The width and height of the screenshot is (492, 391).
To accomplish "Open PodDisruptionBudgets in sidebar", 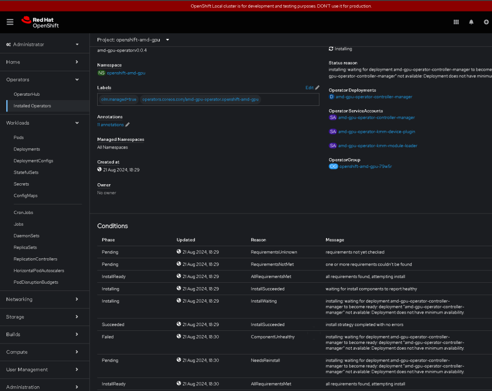I will pyautogui.click(x=36, y=282).
